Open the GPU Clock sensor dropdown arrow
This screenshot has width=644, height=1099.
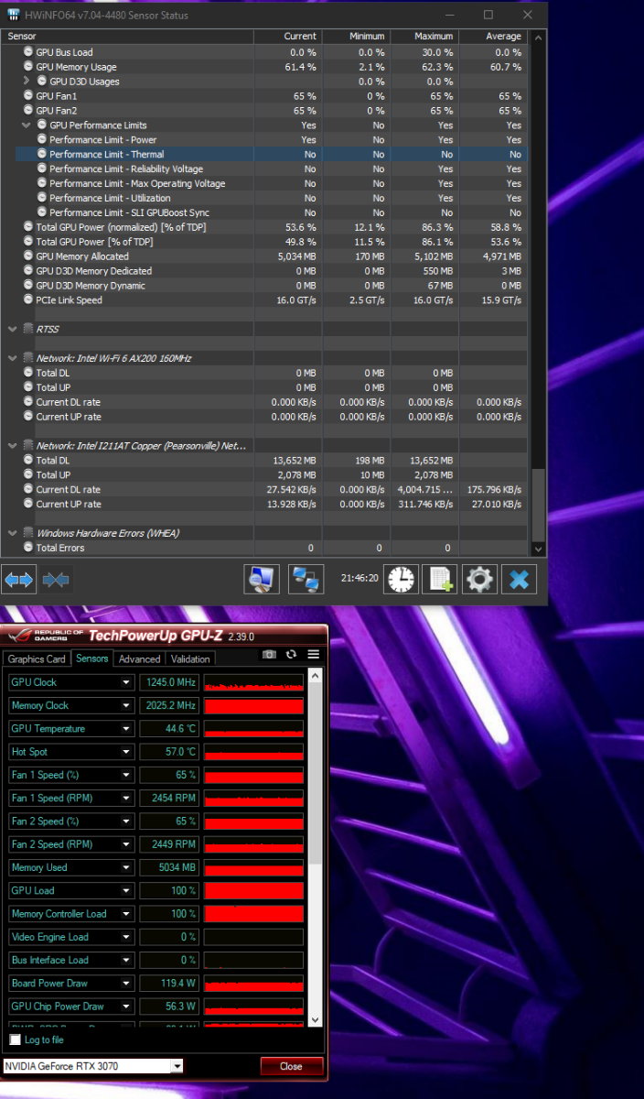pyautogui.click(x=126, y=682)
